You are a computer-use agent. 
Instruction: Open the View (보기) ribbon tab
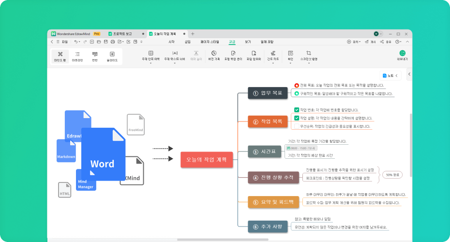[248, 42]
